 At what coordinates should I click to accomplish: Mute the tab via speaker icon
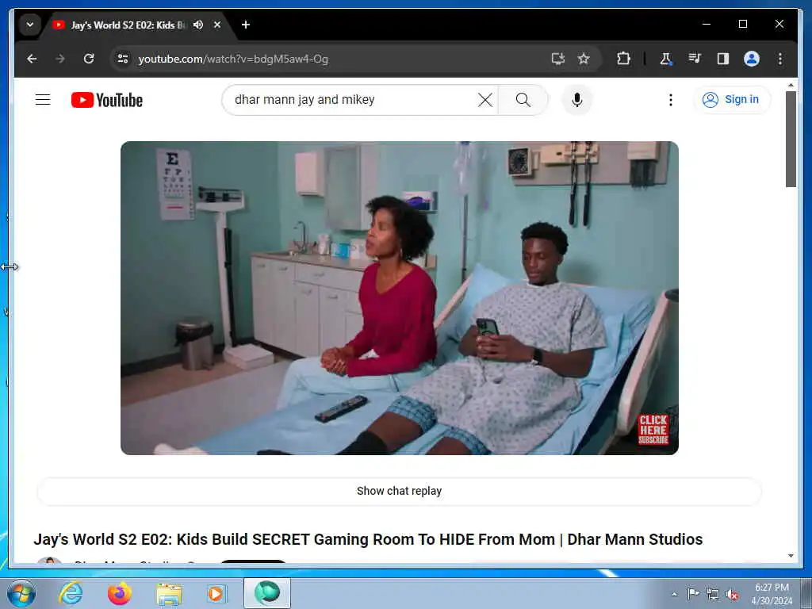pyautogui.click(x=197, y=25)
